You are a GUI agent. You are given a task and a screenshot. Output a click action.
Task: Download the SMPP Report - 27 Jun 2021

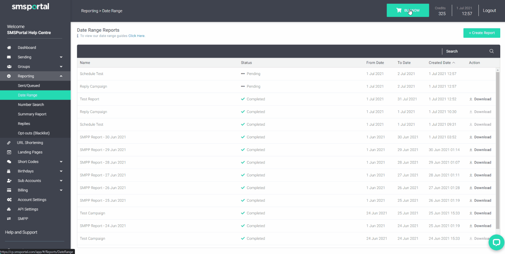[480, 175]
